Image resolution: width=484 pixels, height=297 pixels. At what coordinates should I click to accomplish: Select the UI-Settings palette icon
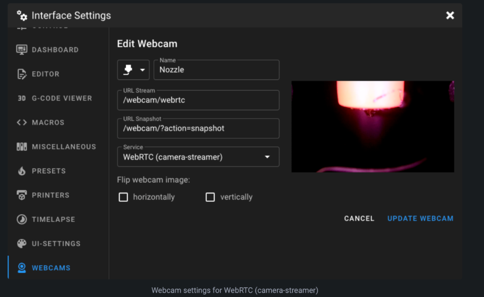coord(21,243)
